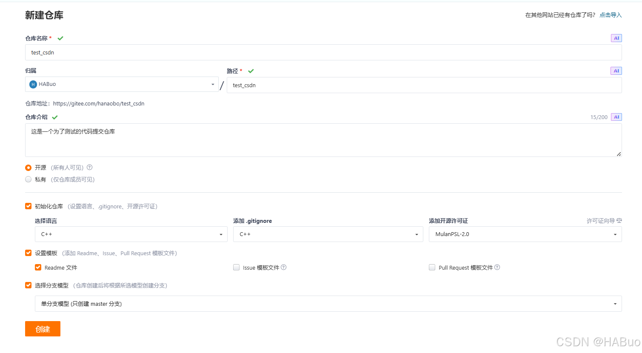
Task: Click the help icon beside Issue 模板文件
Action: (x=284, y=267)
